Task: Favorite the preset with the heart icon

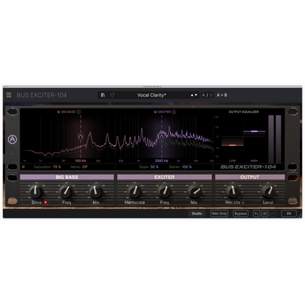Action: 112,95
